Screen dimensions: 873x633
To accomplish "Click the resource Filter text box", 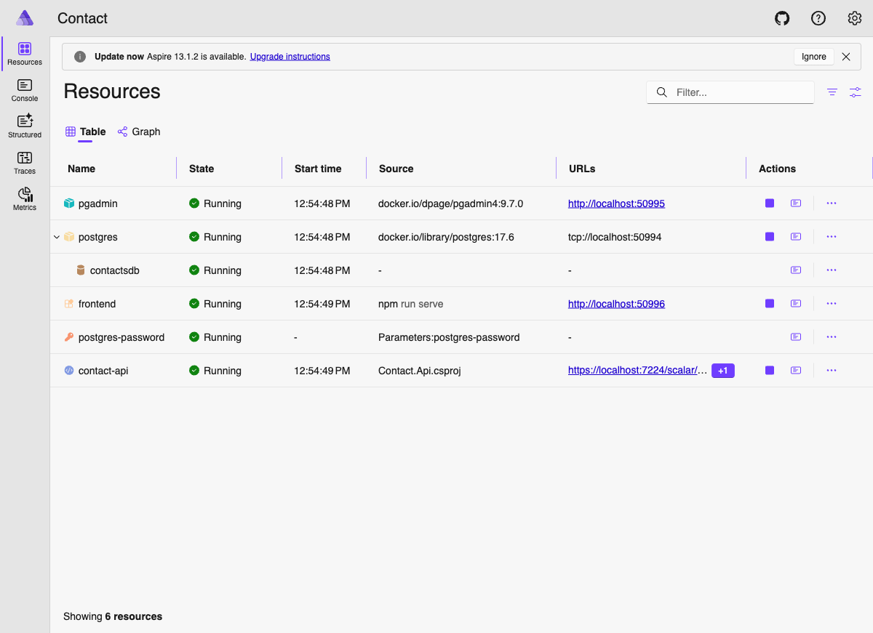I will pyautogui.click(x=730, y=92).
